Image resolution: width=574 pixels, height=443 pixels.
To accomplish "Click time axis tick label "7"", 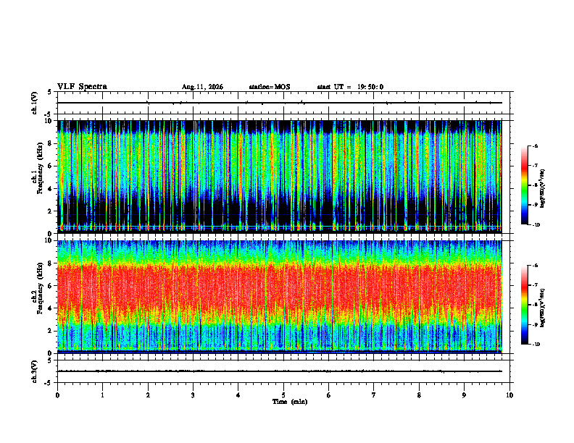I will (x=374, y=395).
